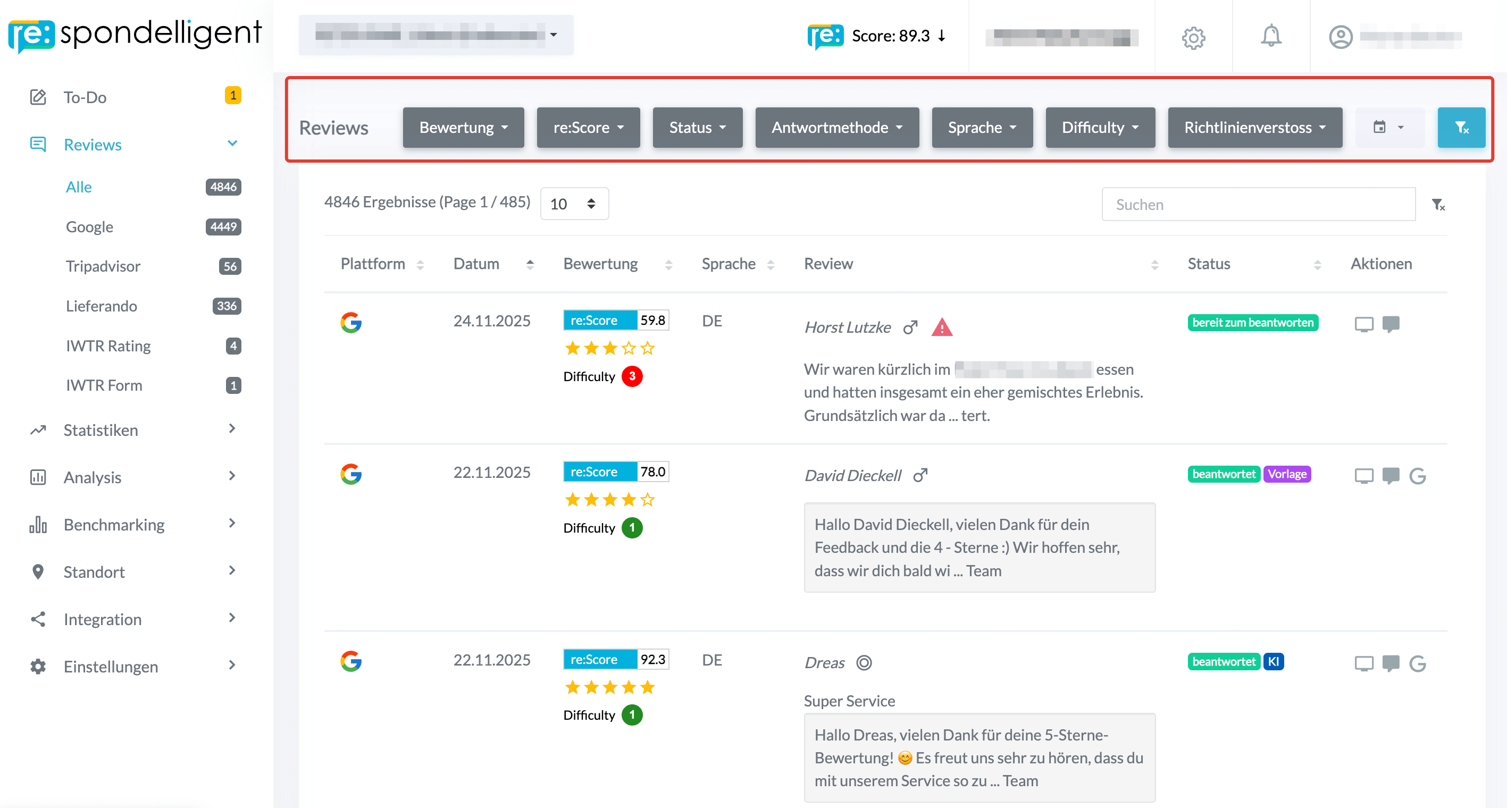
Task: Click the Google icon in Dreas review actions
Action: [1418, 663]
